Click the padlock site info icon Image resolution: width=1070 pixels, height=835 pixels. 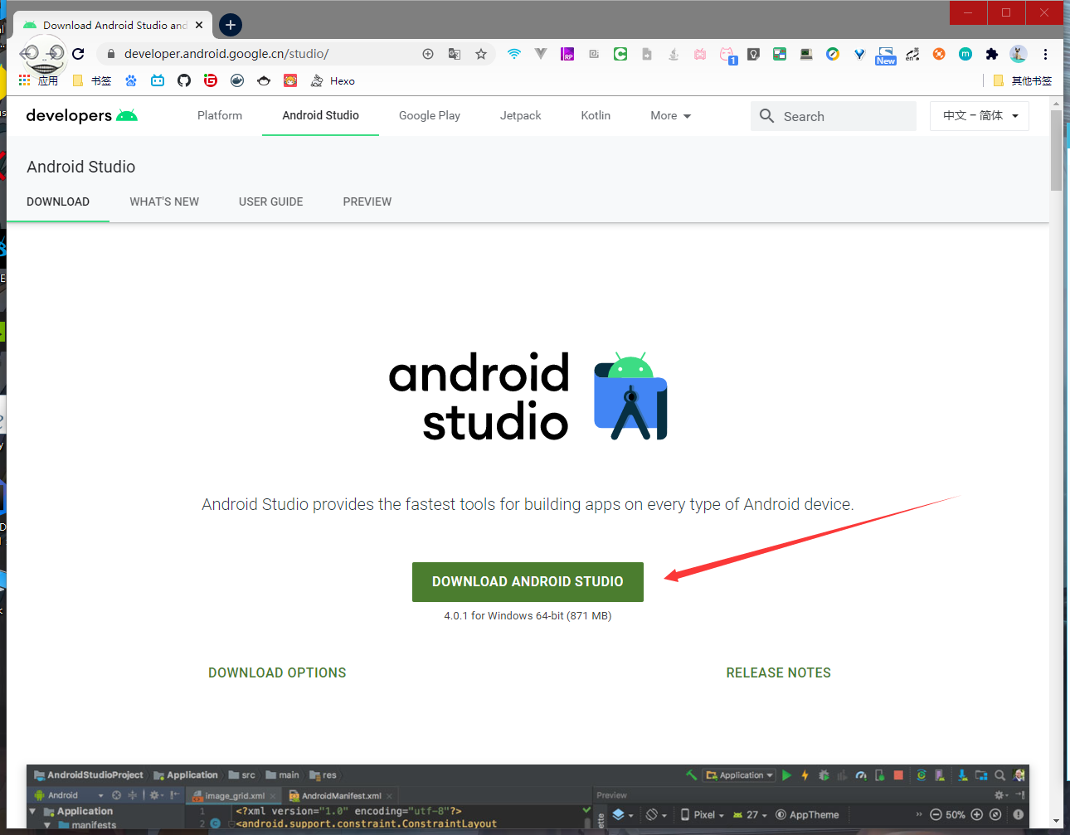click(x=110, y=54)
